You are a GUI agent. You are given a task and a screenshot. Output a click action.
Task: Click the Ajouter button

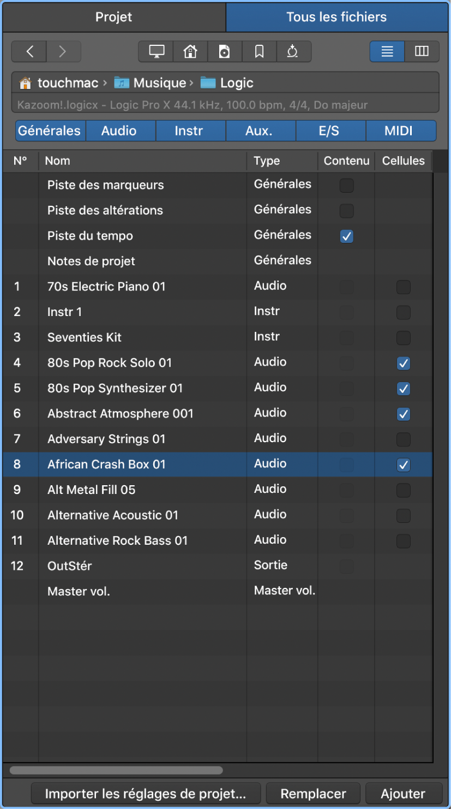404,794
